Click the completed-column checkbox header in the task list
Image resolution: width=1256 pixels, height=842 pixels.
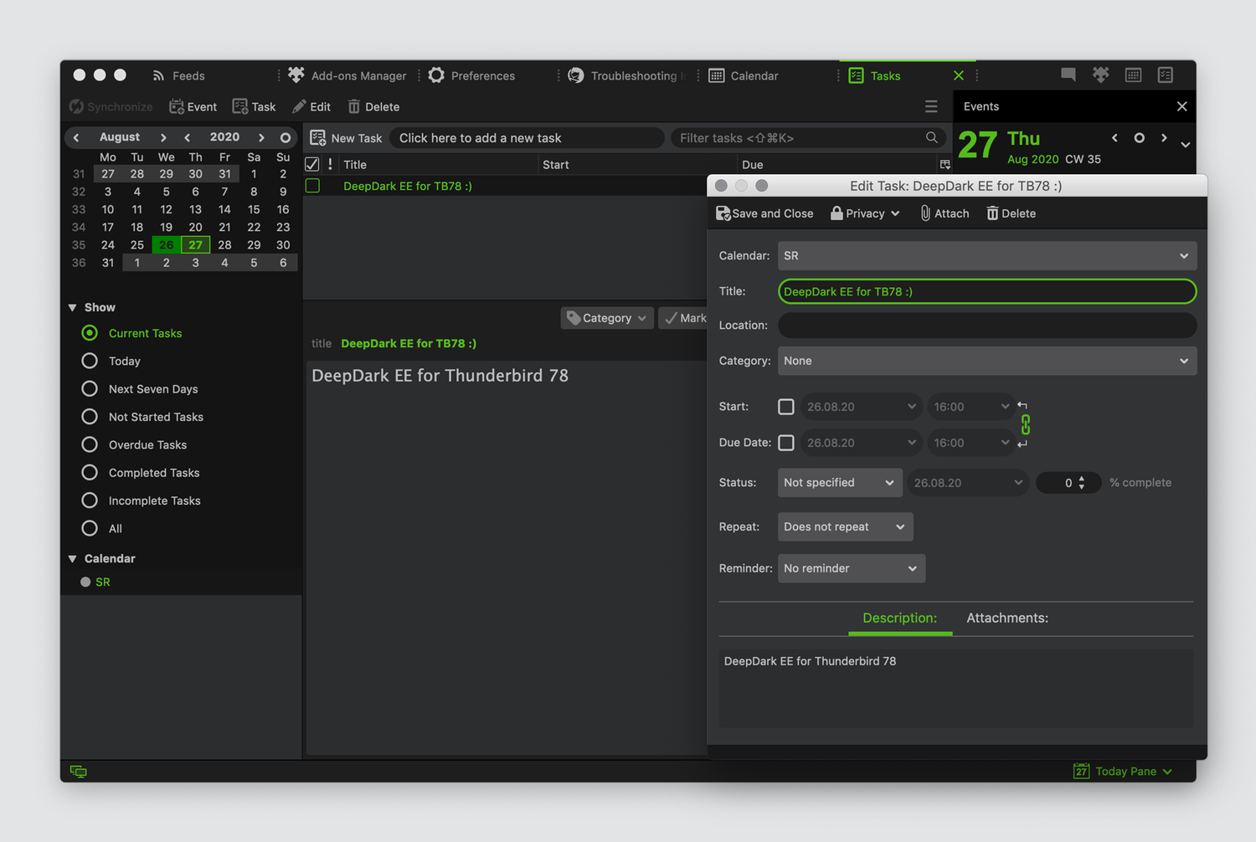pyautogui.click(x=312, y=164)
